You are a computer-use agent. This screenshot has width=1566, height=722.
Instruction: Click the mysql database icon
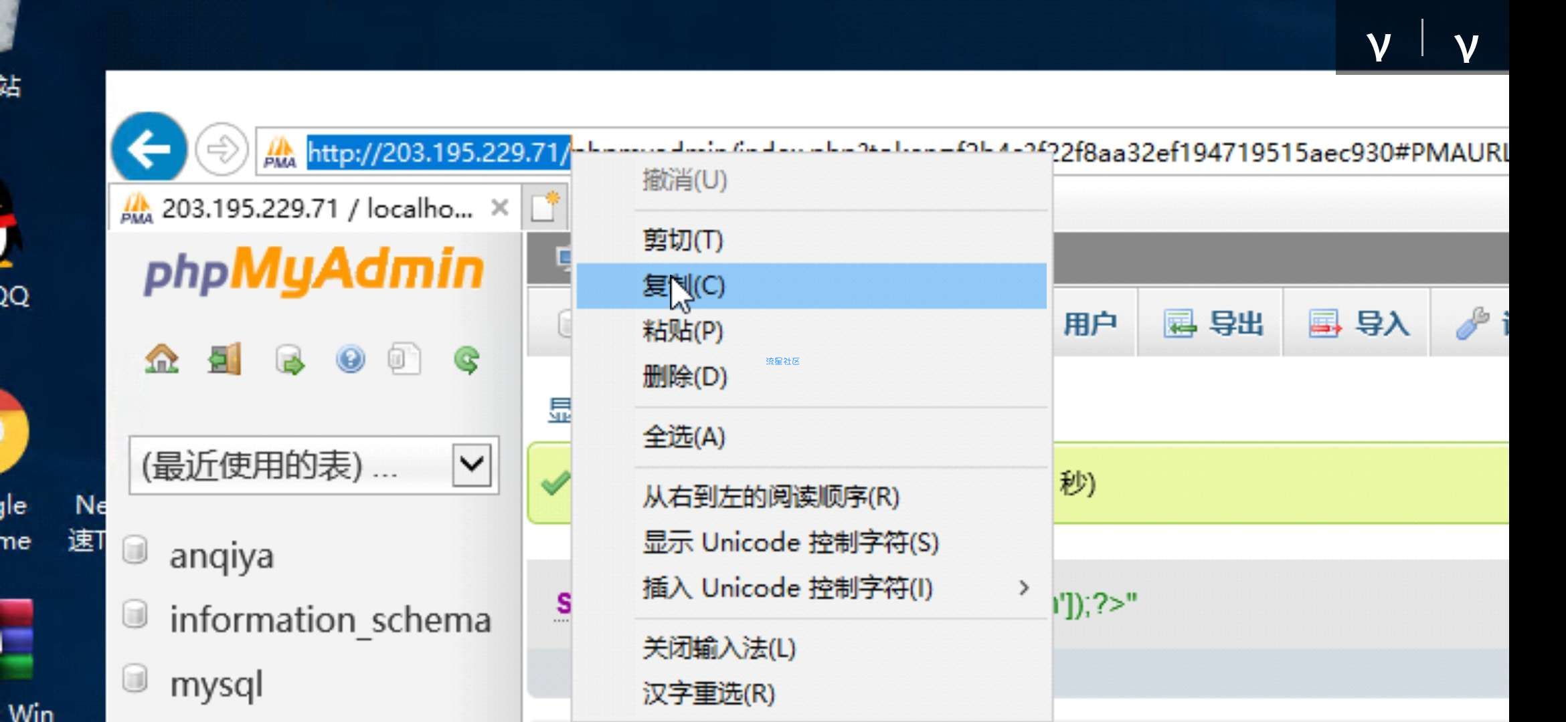(135, 678)
